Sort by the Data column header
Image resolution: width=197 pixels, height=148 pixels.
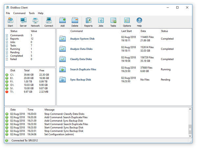coord(150,31)
